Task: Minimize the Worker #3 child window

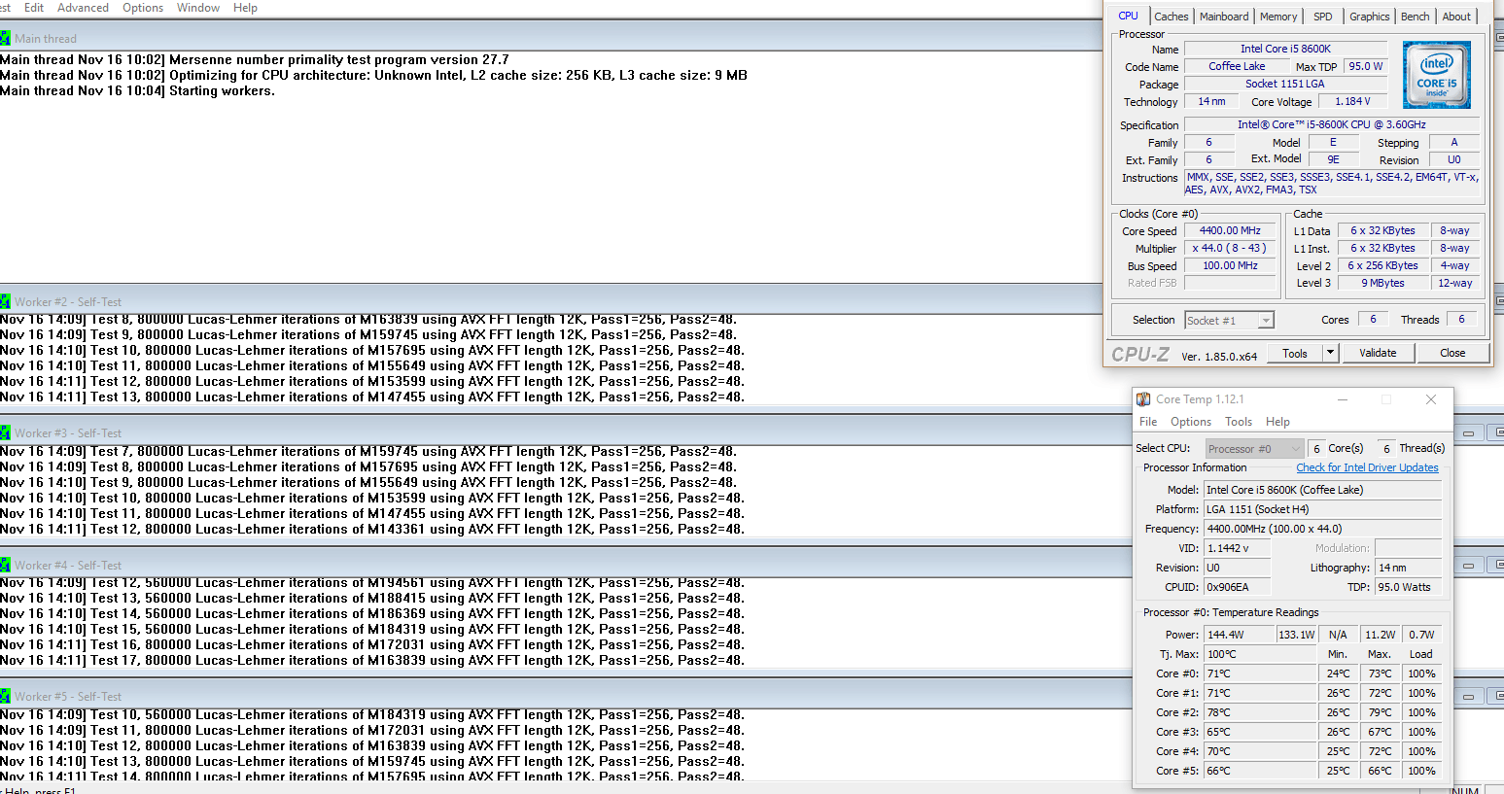Action: click(x=1469, y=433)
